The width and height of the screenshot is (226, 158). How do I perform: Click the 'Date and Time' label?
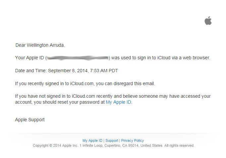[x=31, y=71]
